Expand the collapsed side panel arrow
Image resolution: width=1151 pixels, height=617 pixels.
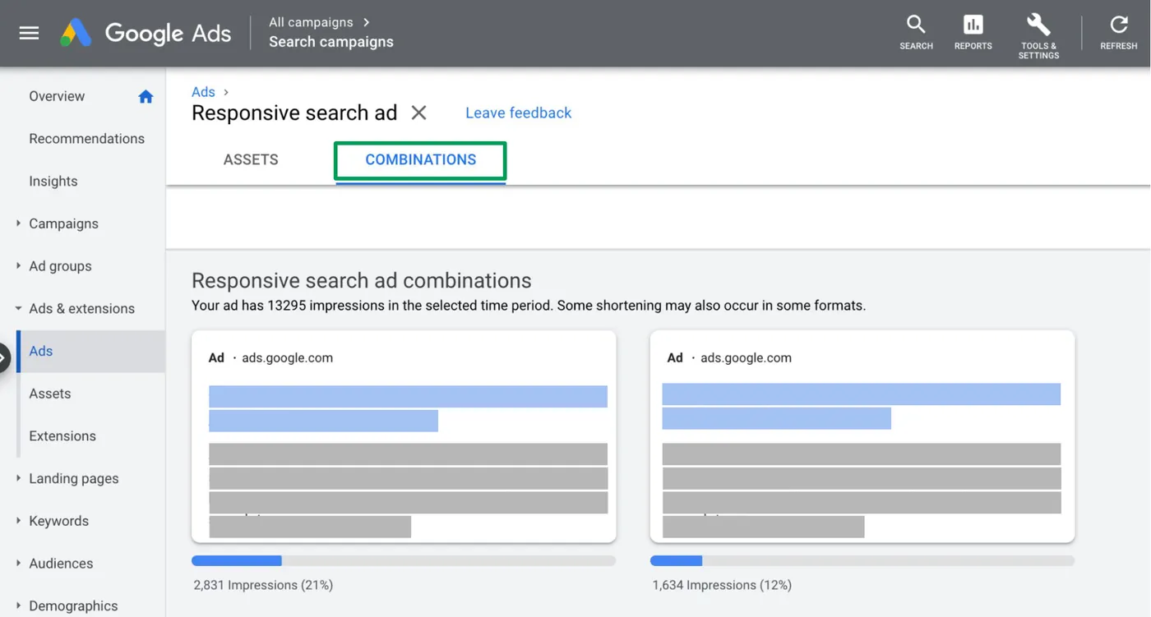(x=3, y=357)
